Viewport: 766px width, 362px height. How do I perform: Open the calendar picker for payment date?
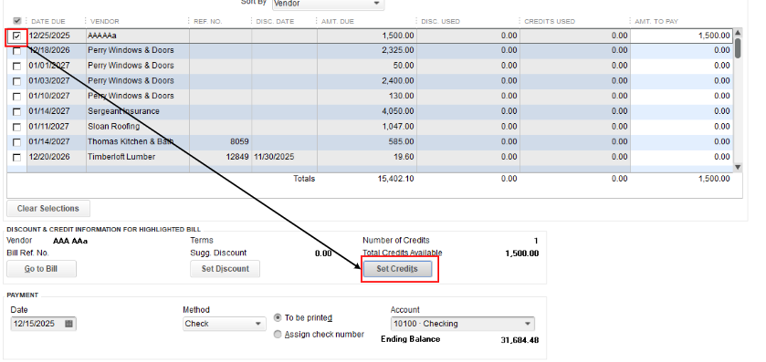pos(68,324)
